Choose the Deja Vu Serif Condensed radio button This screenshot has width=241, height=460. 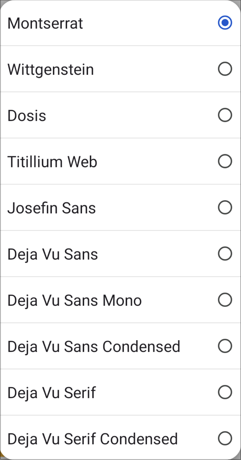(225, 438)
